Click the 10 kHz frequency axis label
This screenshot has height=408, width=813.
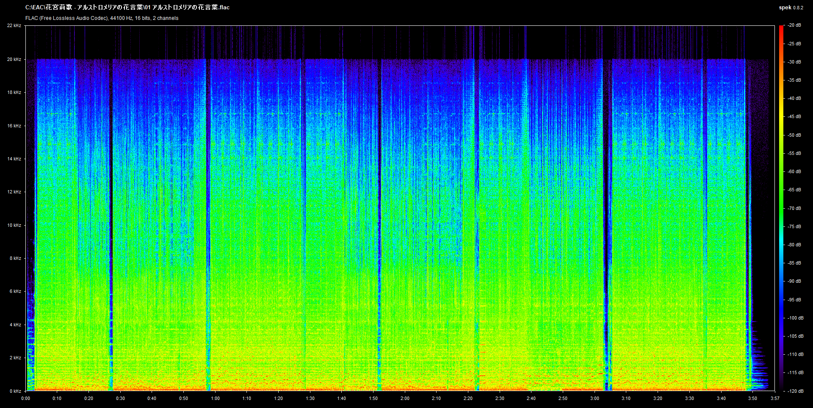[x=14, y=225]
